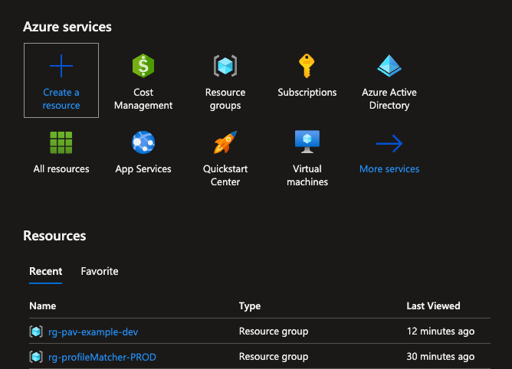Sort resources by the Name column header
This screenshot has height=369, width=512.
(x=43, y=306)
